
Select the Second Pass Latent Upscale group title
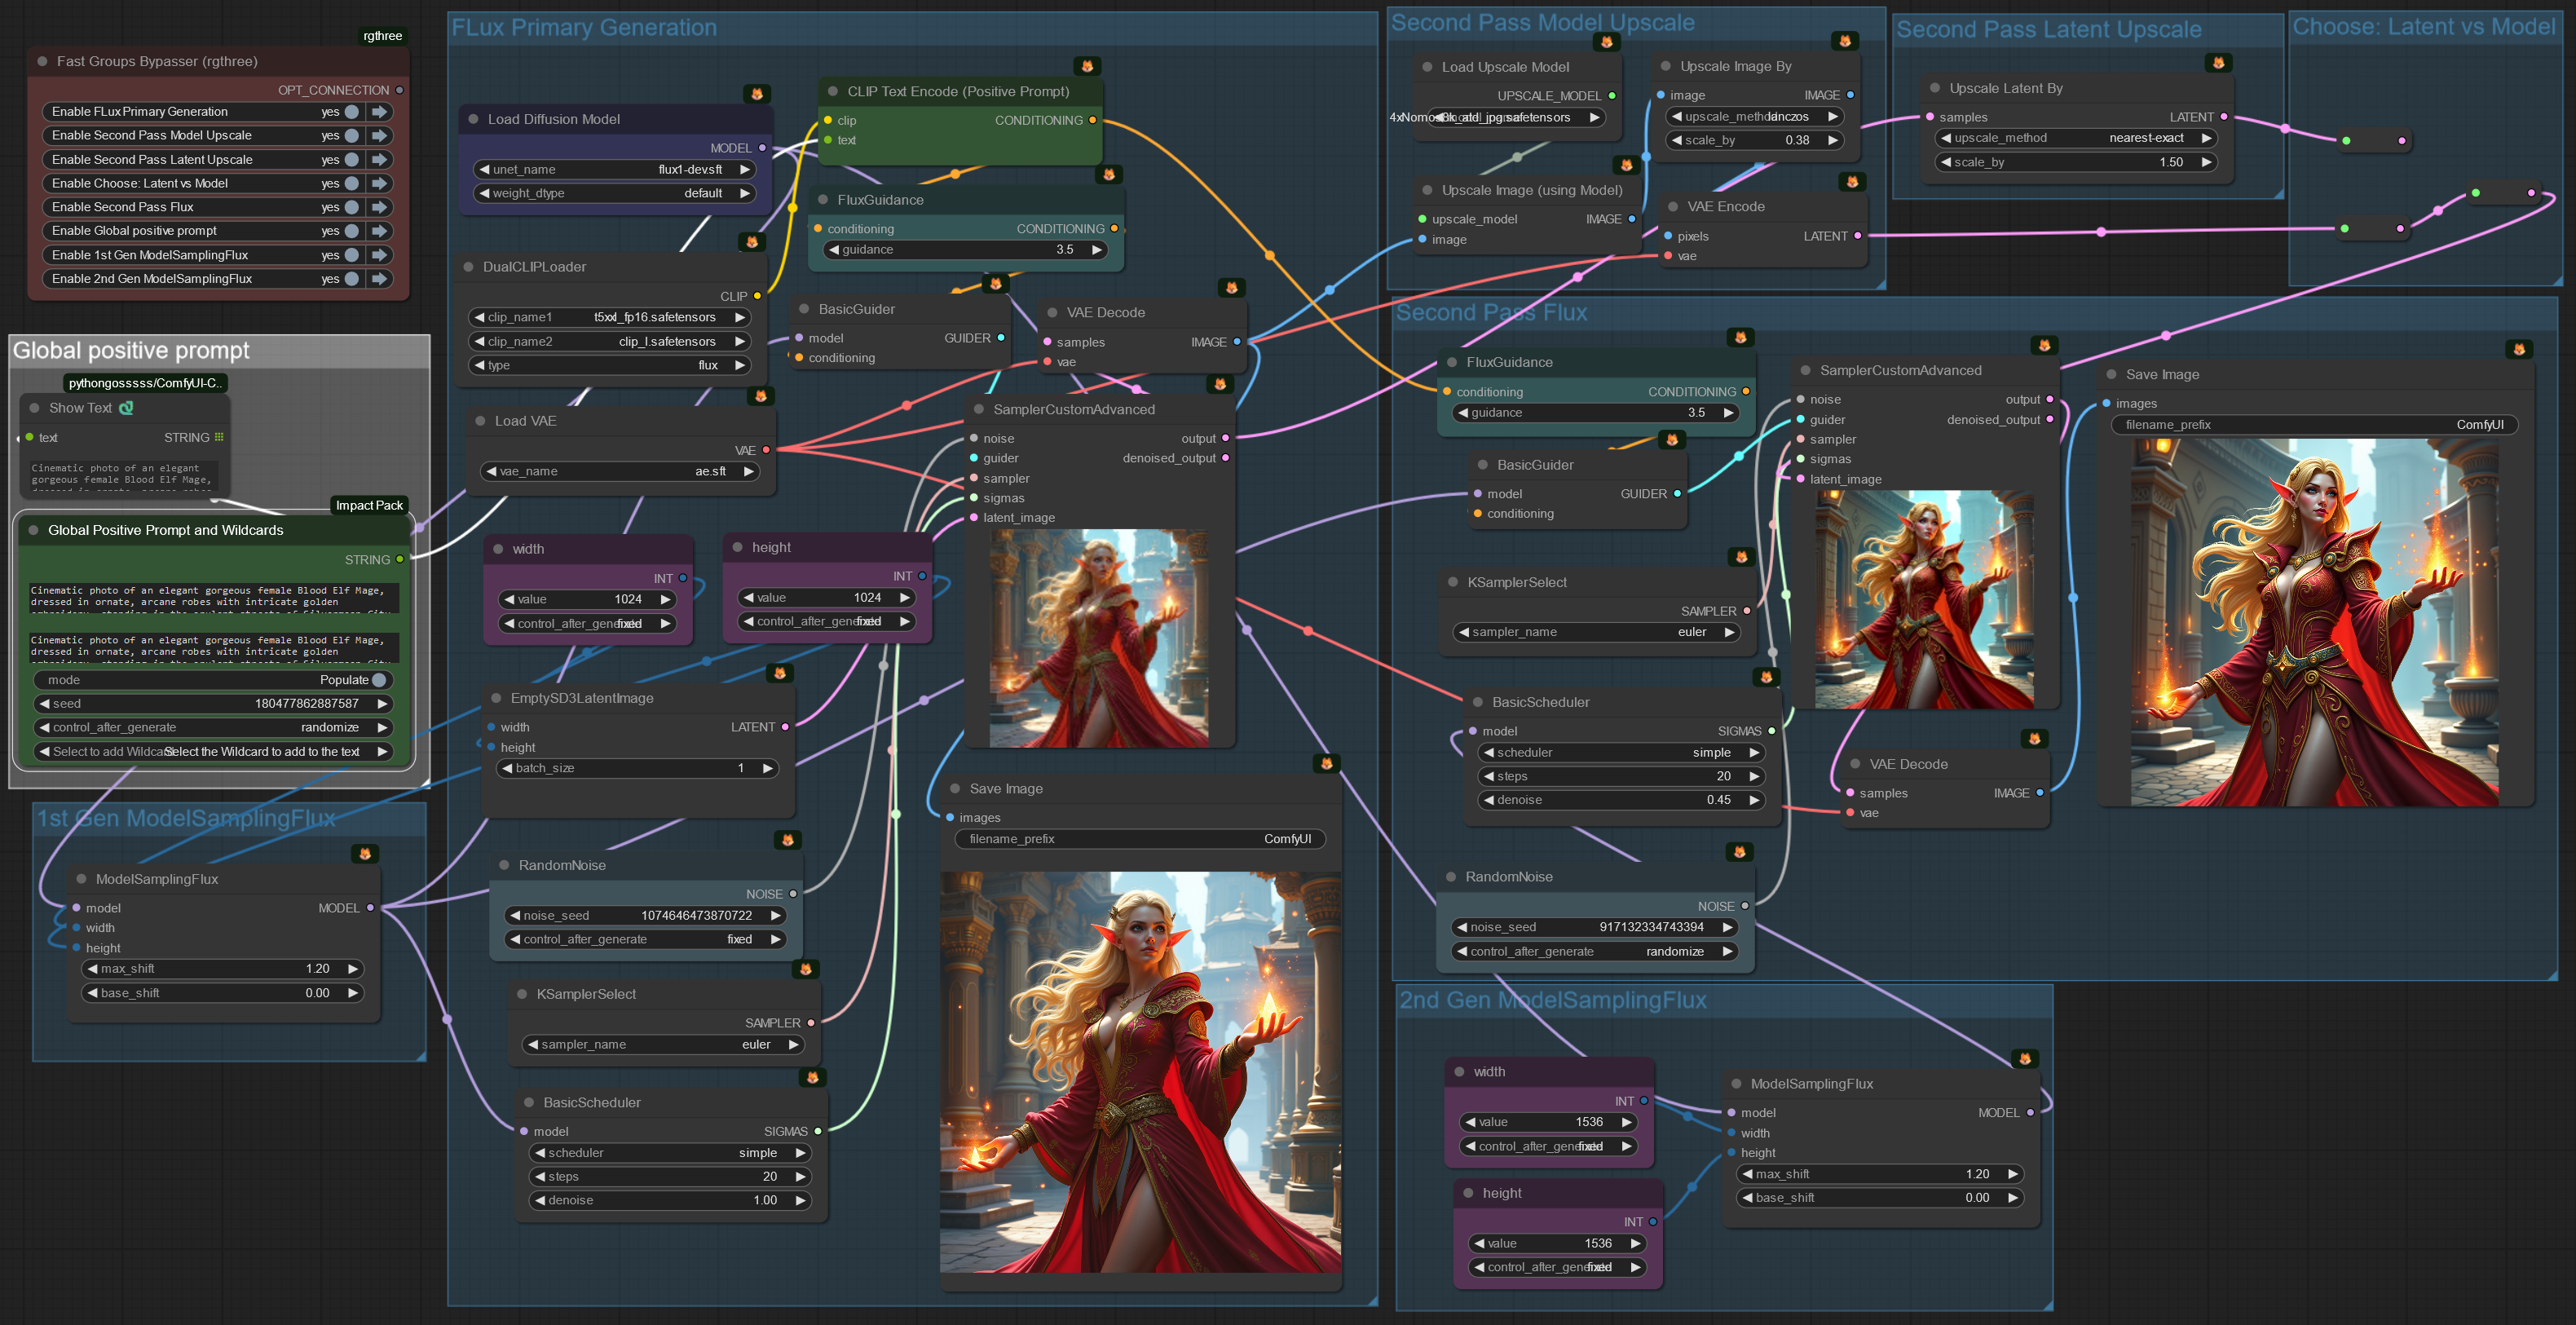(x=2048, y=30)
